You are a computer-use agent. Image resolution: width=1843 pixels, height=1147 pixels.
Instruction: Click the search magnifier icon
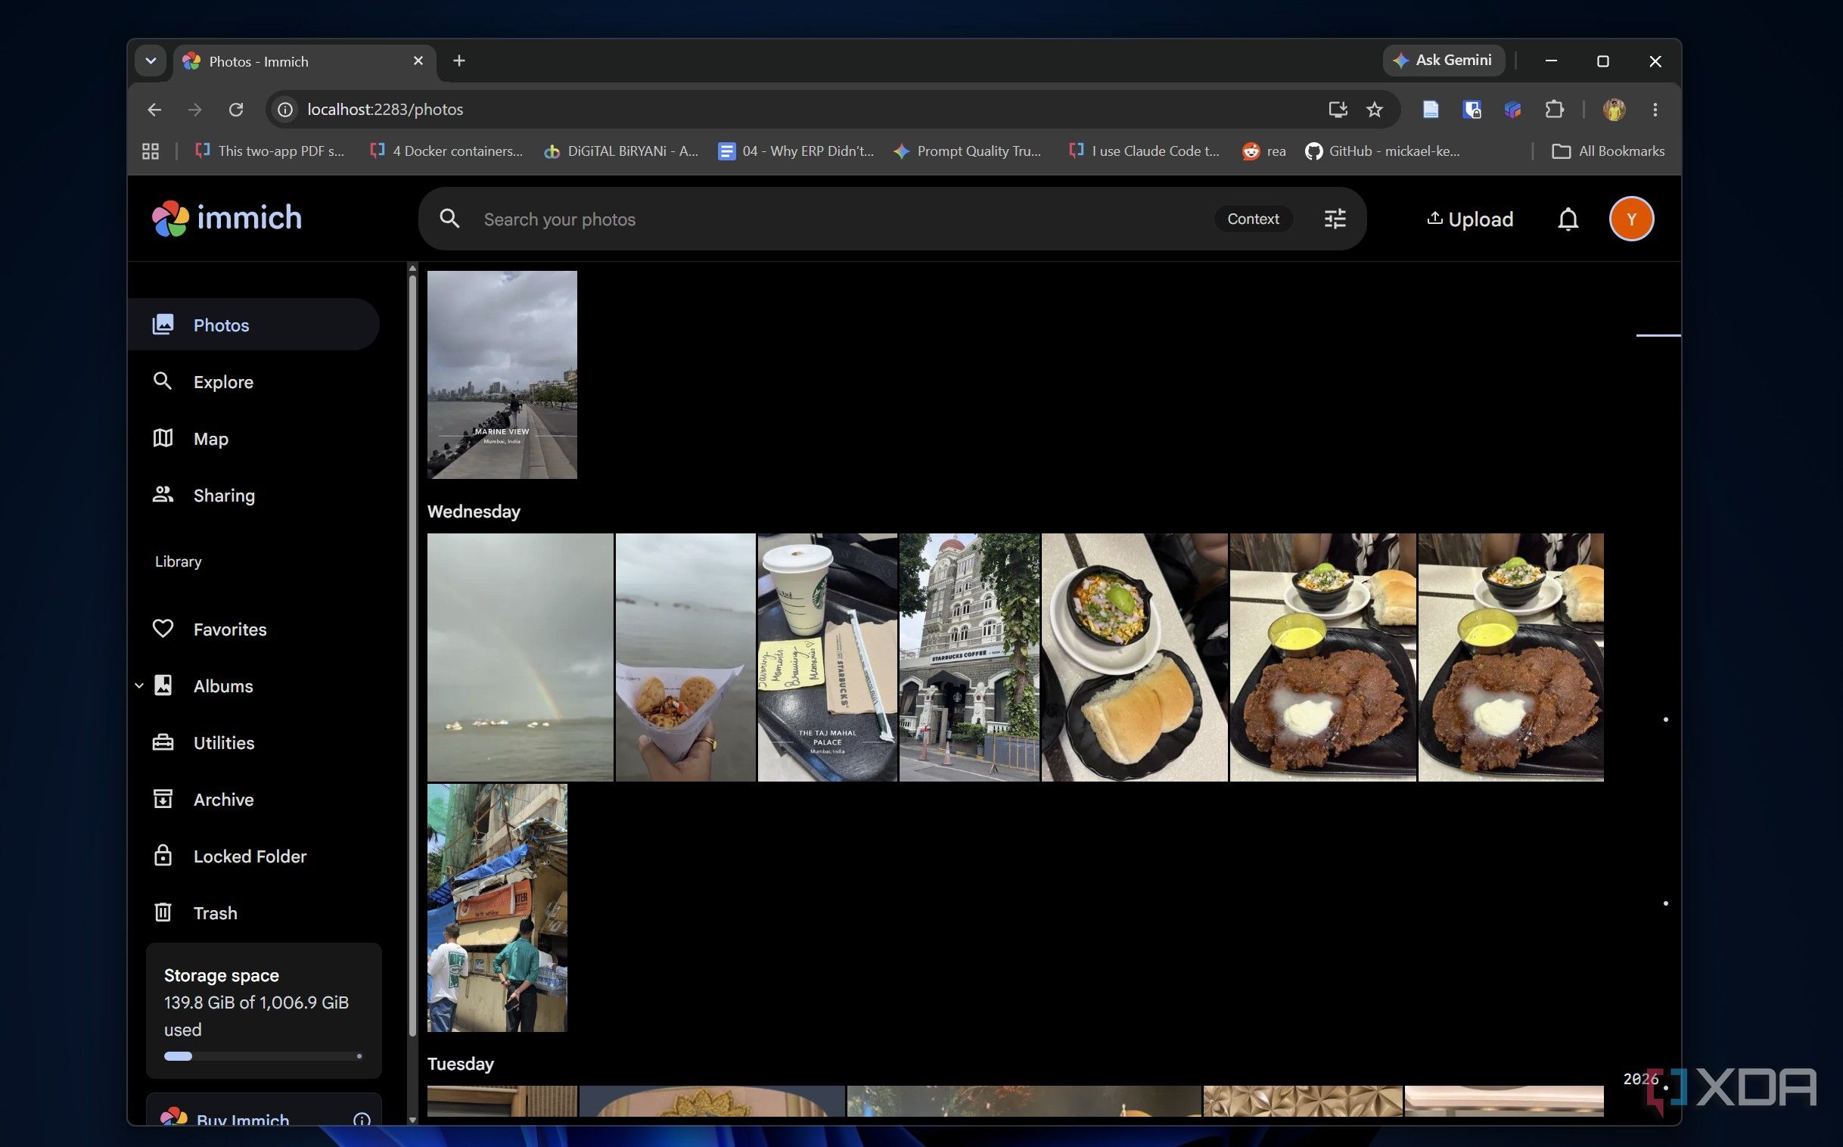[x=449, y=219]
